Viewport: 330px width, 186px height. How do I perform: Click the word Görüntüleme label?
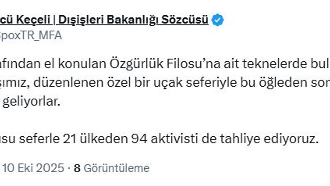tap(117, 168)
